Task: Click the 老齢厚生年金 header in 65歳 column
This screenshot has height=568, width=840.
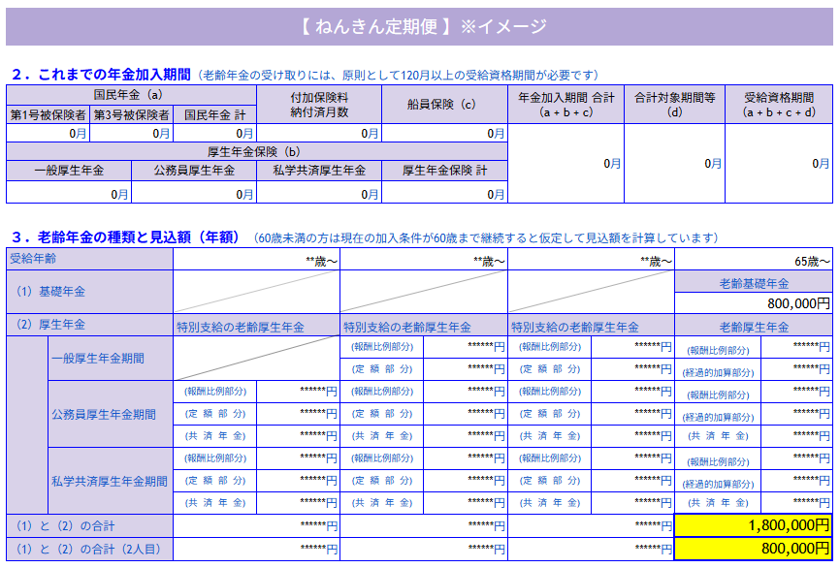Action: coord(754,327)
